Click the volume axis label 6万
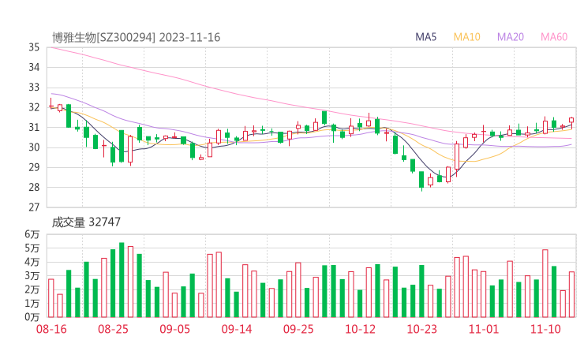The image size is (584, 347). pos(32,234)
